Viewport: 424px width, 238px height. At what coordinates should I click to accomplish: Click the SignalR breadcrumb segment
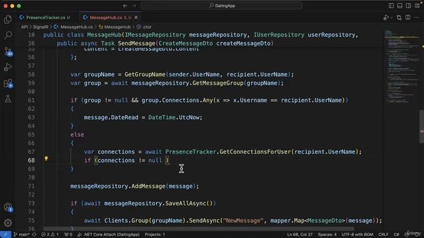point(40,27)
